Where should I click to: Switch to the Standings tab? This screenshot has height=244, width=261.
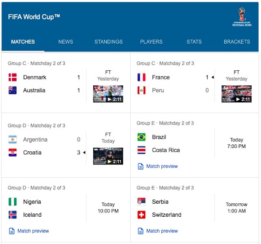pos(108,42)
